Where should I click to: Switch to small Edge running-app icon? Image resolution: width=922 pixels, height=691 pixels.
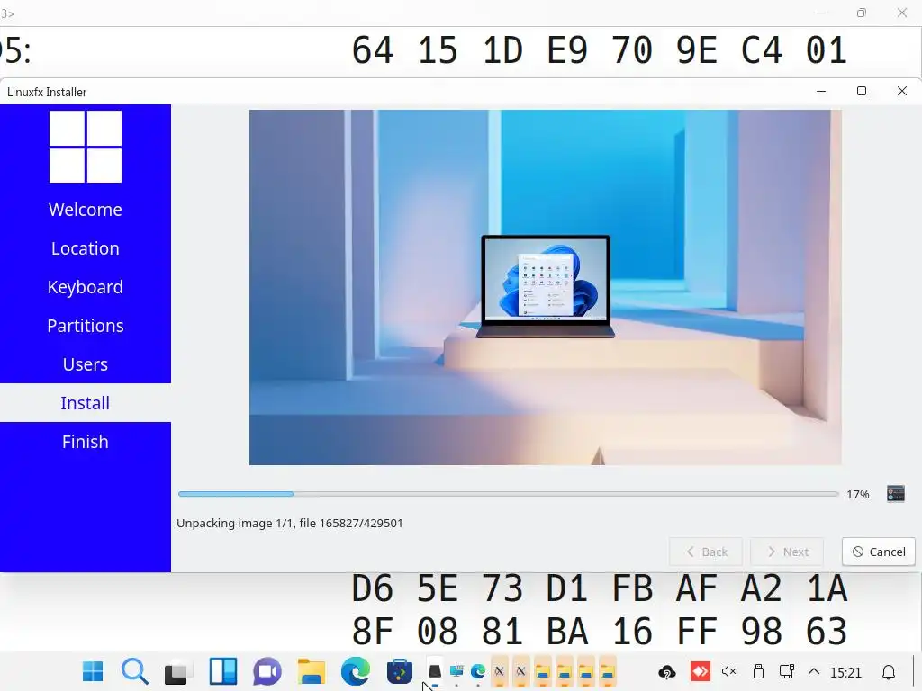point(478,671)
